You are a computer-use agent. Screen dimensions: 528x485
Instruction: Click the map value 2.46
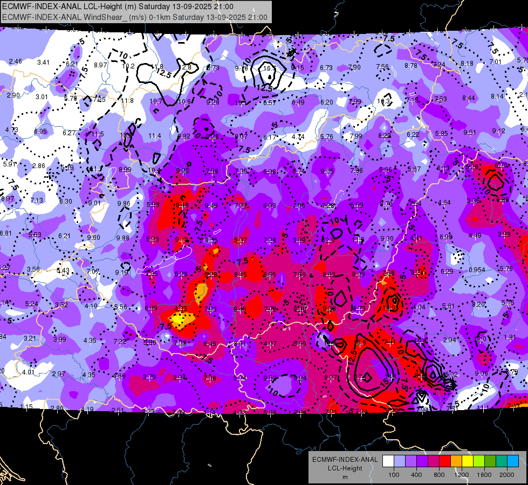click(x=16, y=61)
